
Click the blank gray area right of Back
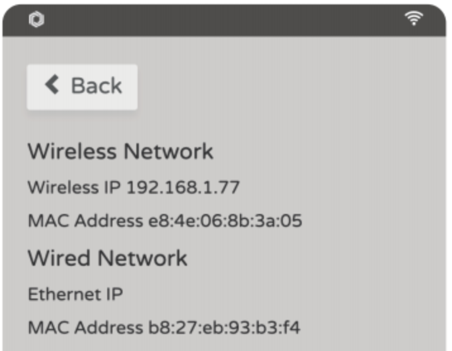point(284,86)
